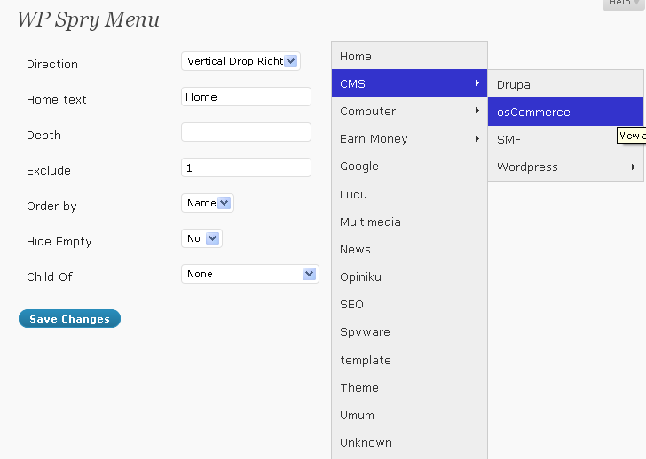Select template in the preview menu
Image resolution: width=646 pixels, height=459 pixels.
409,360
